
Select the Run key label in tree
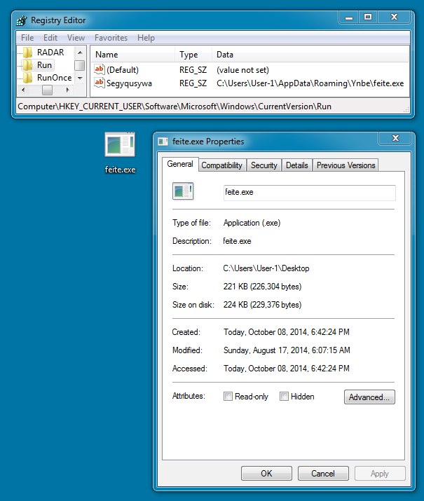coord(44,65)
